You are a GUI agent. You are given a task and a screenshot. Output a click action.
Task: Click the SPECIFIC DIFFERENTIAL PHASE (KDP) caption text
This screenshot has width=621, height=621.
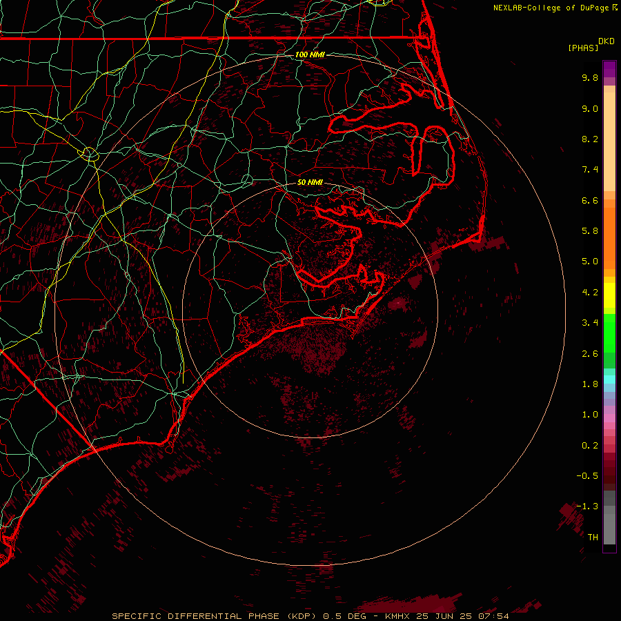pyautogui.click(x=215, y=616)
